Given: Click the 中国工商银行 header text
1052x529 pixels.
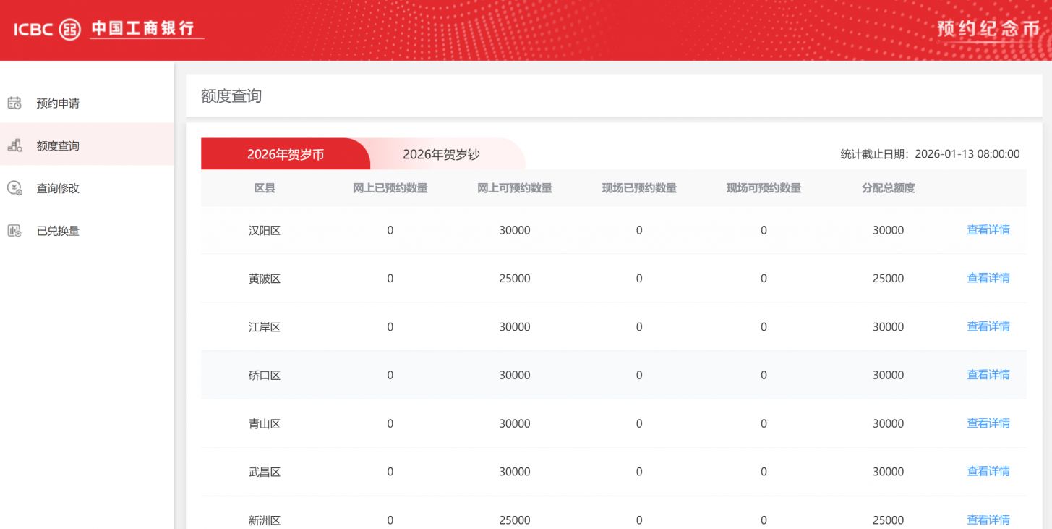Looking at the screenshot, I should [143, 29].
